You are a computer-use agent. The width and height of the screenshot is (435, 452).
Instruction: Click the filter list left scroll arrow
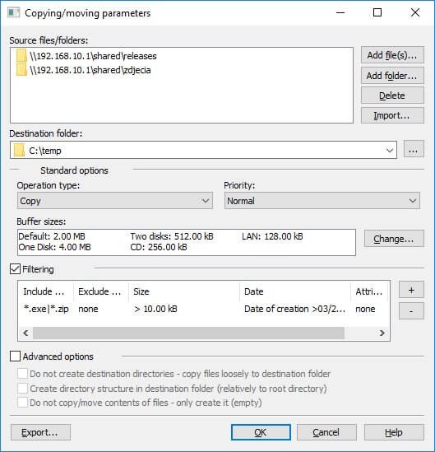(x=25, y=333)
